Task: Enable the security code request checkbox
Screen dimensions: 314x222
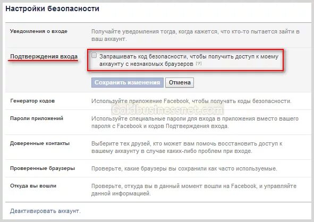Action: coord(94,55)
